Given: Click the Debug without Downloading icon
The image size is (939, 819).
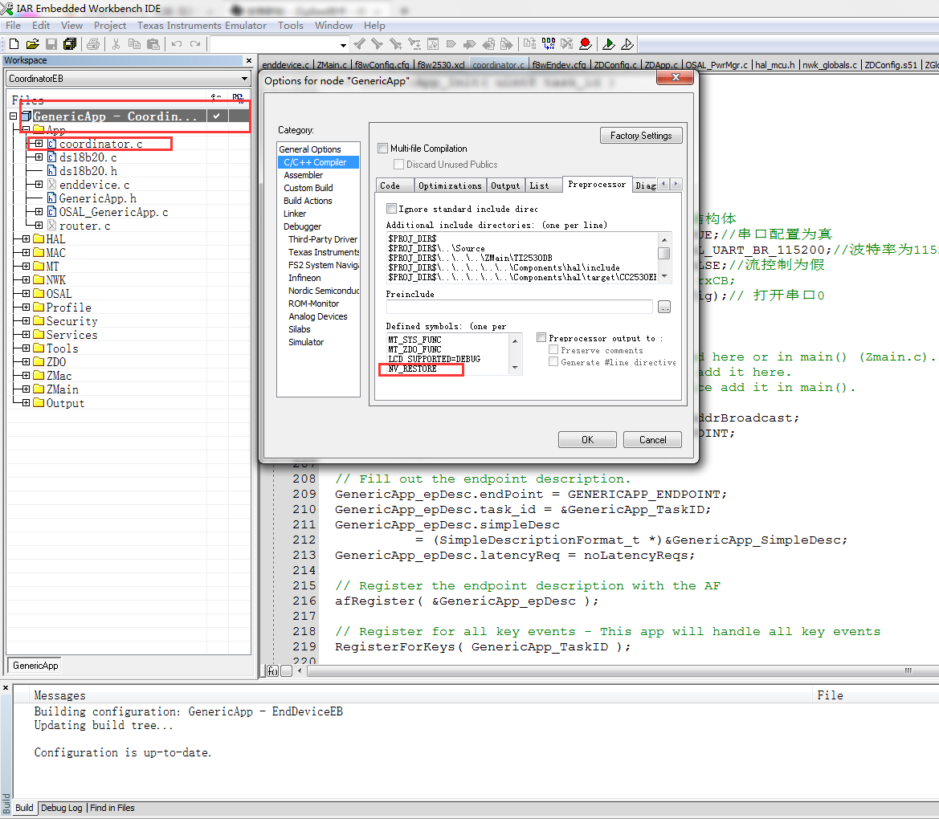Looking at the screenshot, I should [x=627, y=43].
